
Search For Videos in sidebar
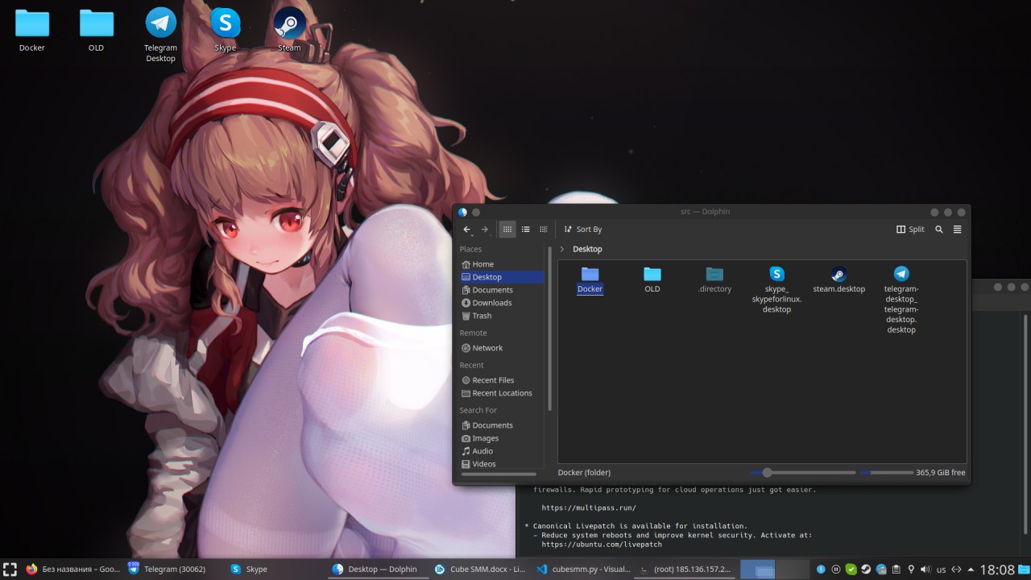[501, 464]
